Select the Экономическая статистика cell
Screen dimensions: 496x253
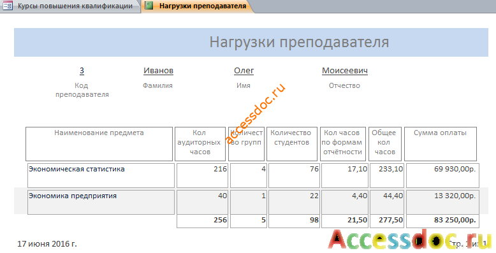[101, 175]
